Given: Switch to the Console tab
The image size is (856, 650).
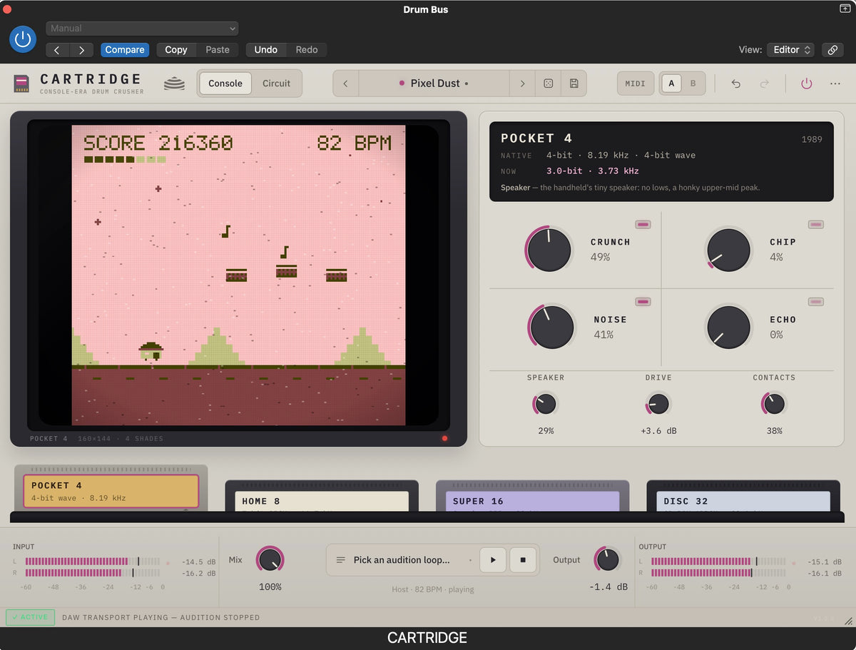Looking at the screenshot, I should [225, 83].
